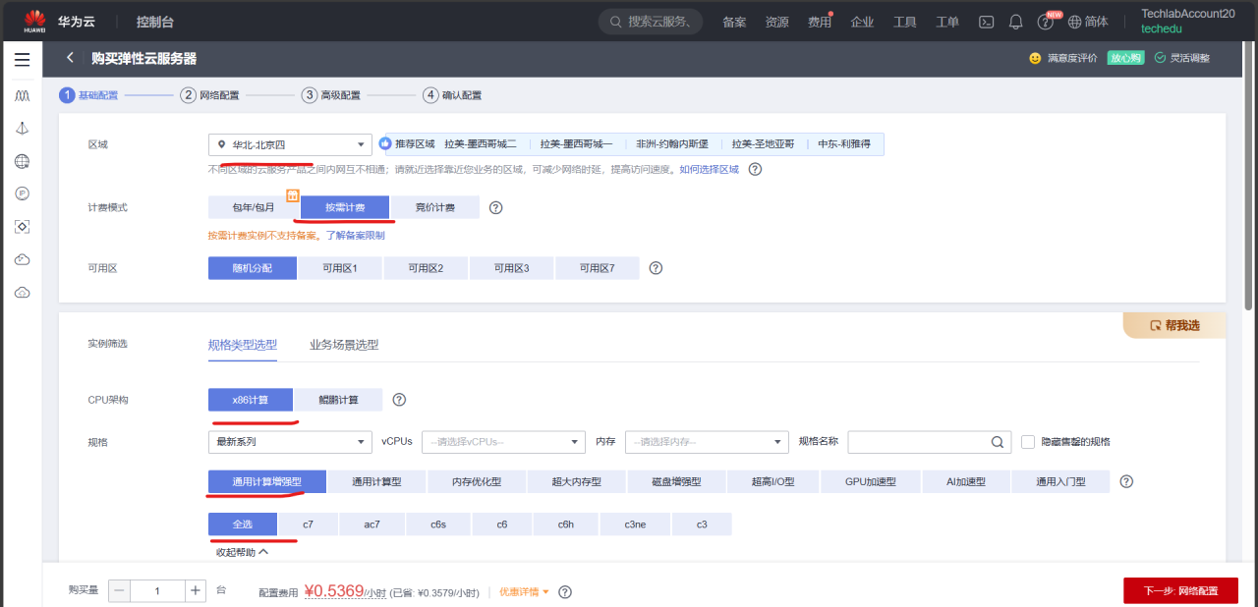The width and height of the screenshot is (1258, 607).
Task: Select 按需计费 billing mode
Action: (345, 207)
